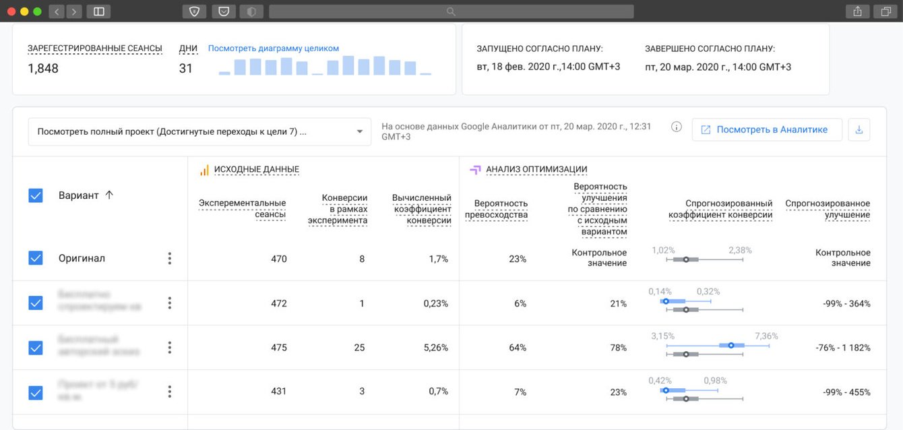Uncheck the checkbox for the 5,26% conversion variant
903x430 pixels.
tap(36, 348)
